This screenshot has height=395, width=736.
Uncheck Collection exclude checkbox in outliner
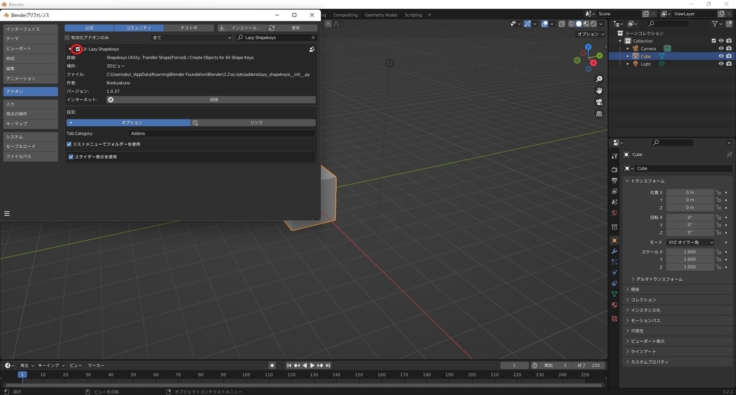pyautogui.click(x=713, y=41)
